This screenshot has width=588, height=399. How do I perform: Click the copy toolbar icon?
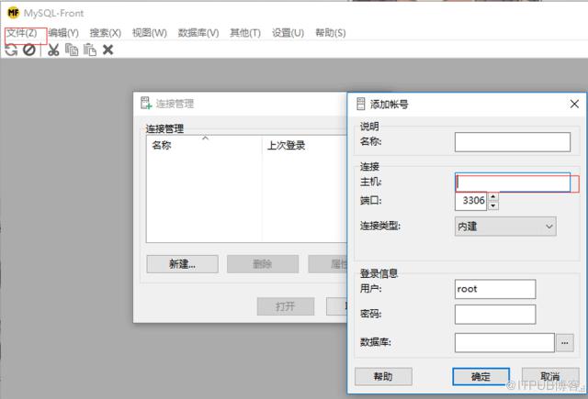72,50
